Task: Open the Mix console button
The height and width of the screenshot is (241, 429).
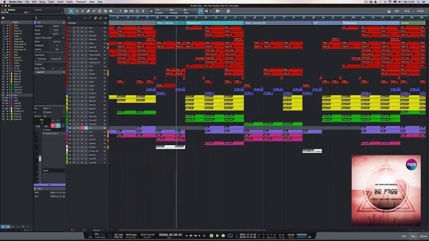Action: tap(414, 236)
